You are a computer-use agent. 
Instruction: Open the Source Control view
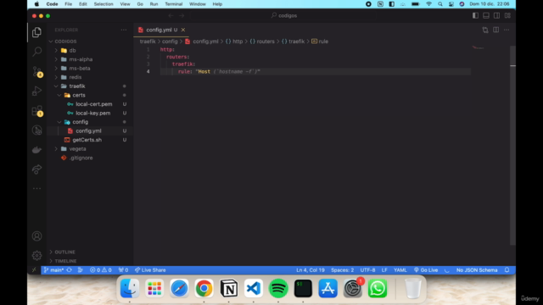[36, 71]
